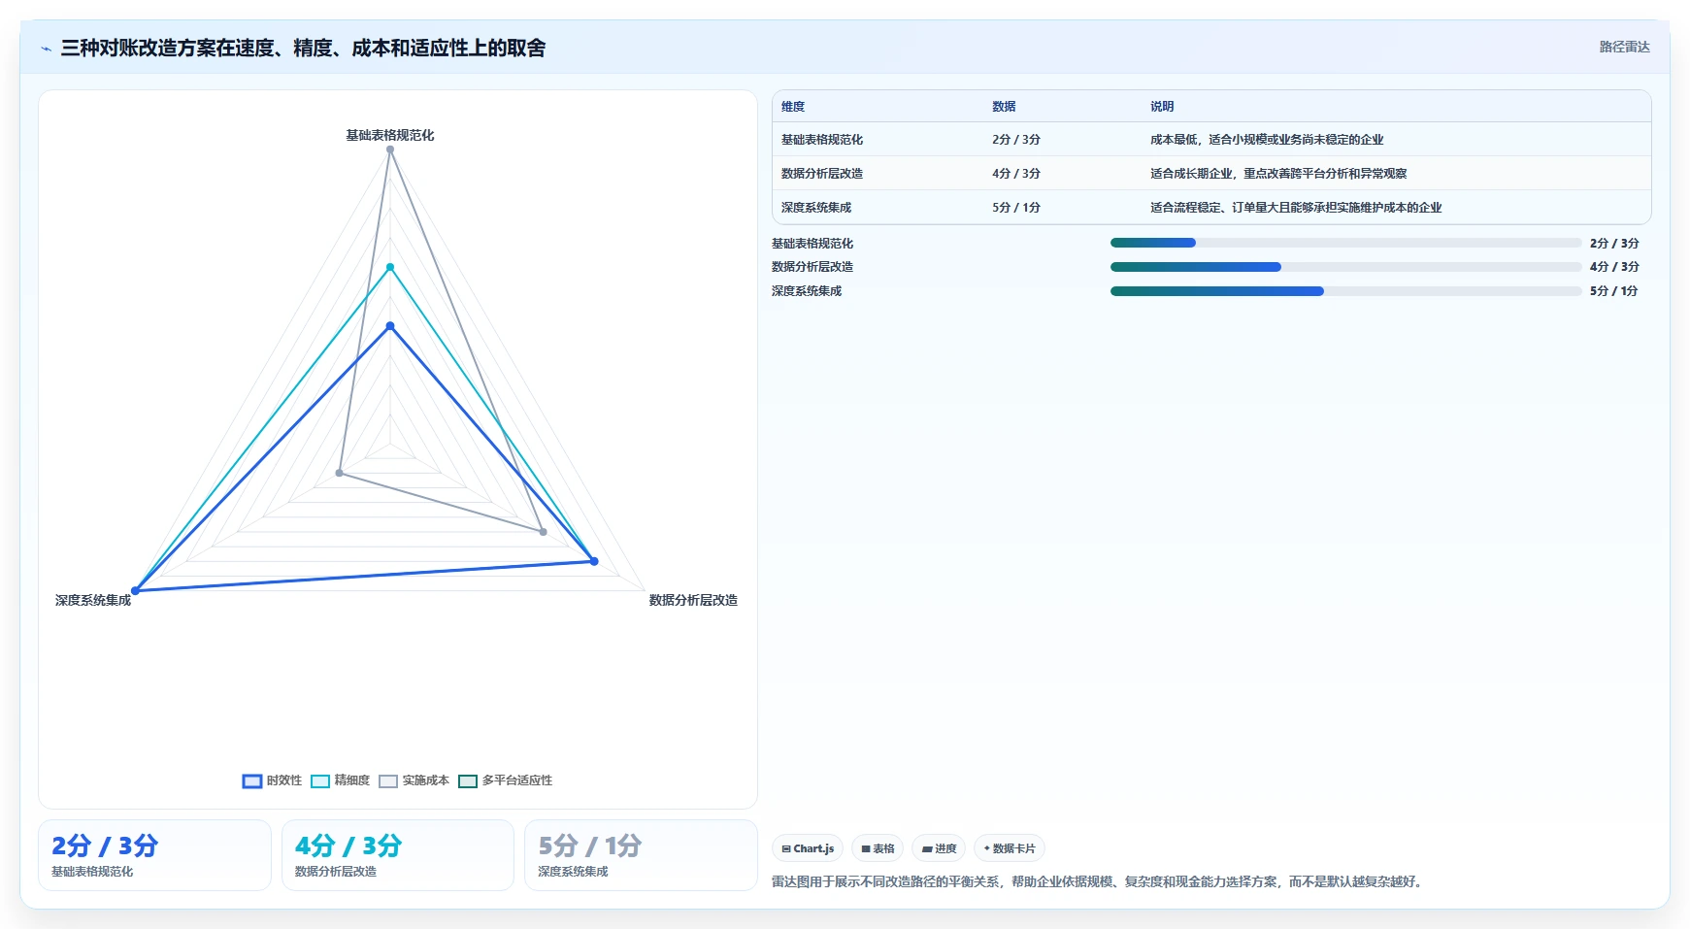Toggle the 实施成本 legend swatch
Screen dimensions: 1690x929
tap(388, 781)
